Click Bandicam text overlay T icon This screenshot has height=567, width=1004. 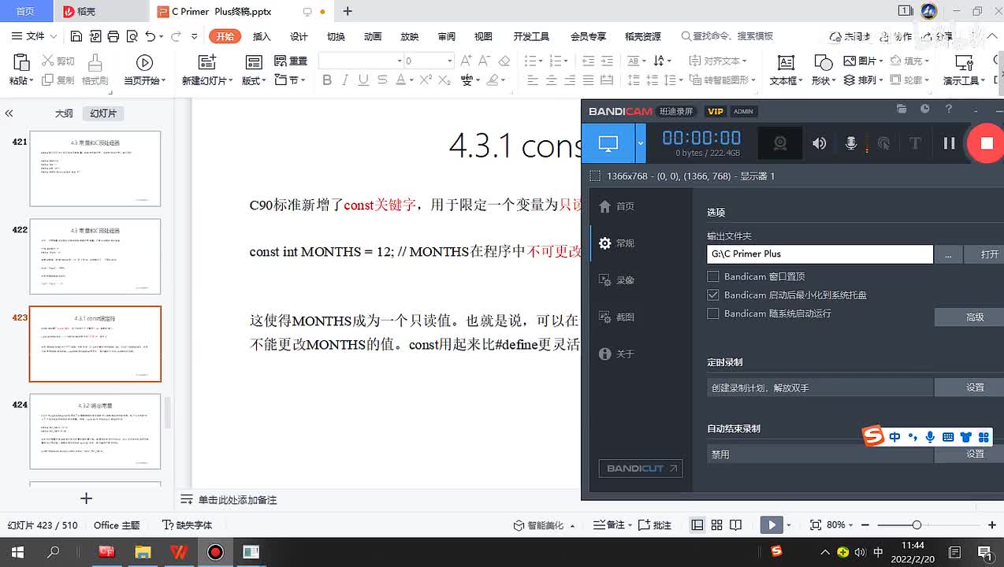[915, 143]
